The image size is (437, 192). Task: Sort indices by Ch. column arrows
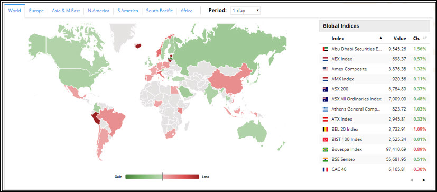point(425,38)
